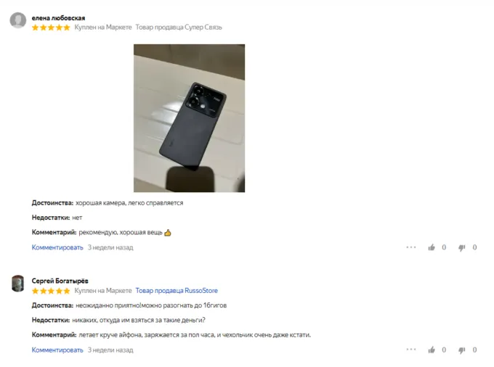The image size is (494, 367).
Task: Comment on елена любовская's review
Action: click(57, 247)
